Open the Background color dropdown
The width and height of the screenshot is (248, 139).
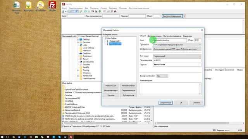tap(162, 76)
